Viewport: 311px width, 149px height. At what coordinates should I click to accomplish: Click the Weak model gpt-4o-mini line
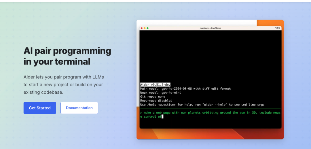[160, 93]
